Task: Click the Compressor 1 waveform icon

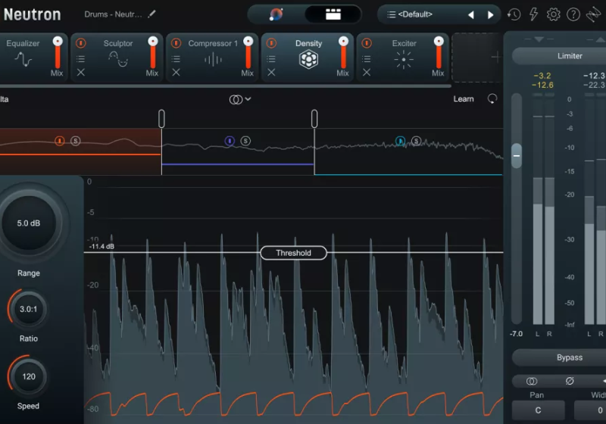Action: click(213, 60)
